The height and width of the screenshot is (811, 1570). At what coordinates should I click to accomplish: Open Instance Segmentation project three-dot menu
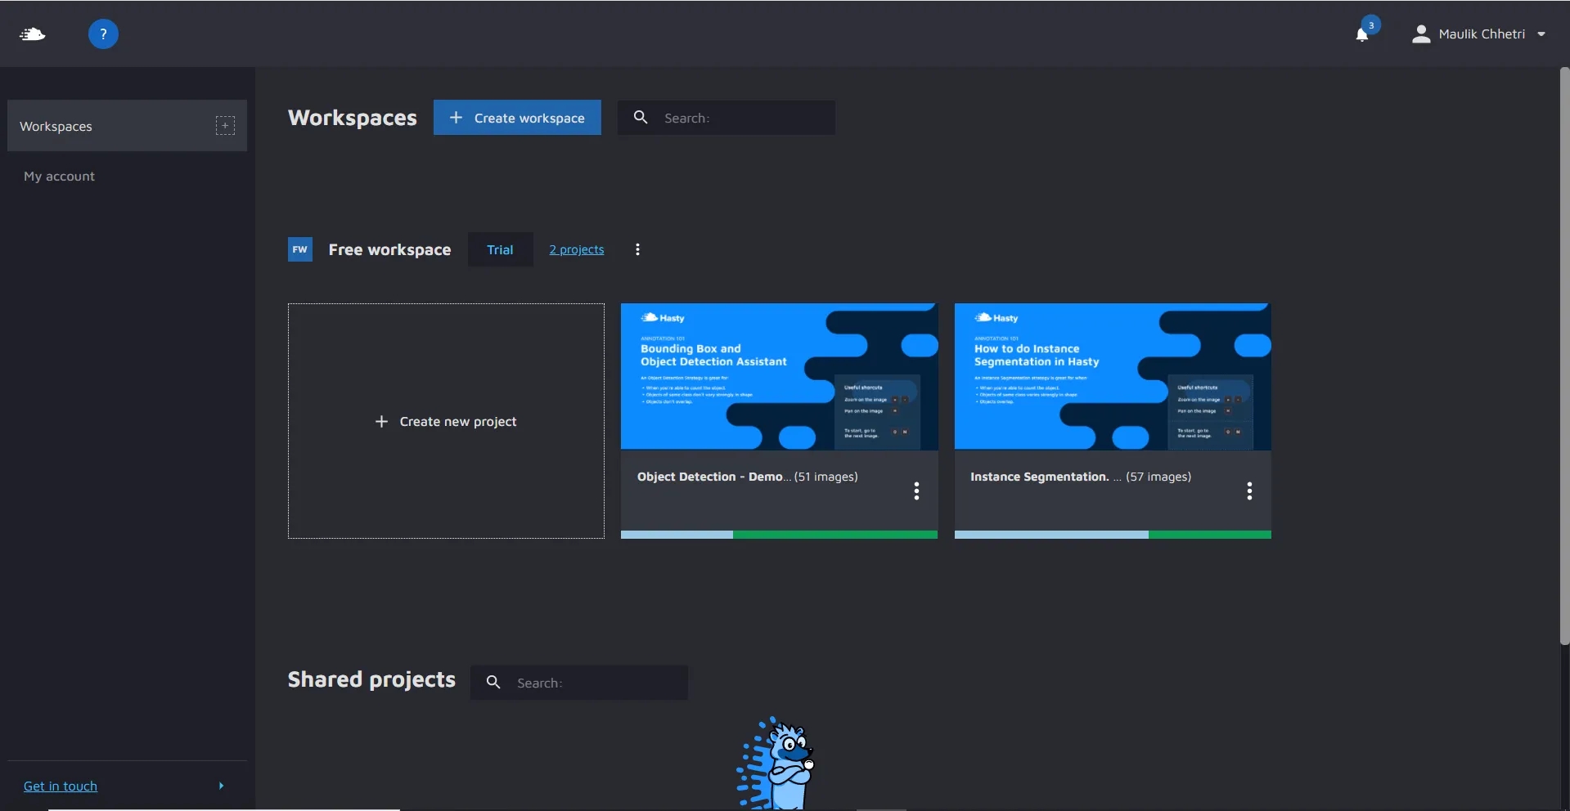point(1249,491)
